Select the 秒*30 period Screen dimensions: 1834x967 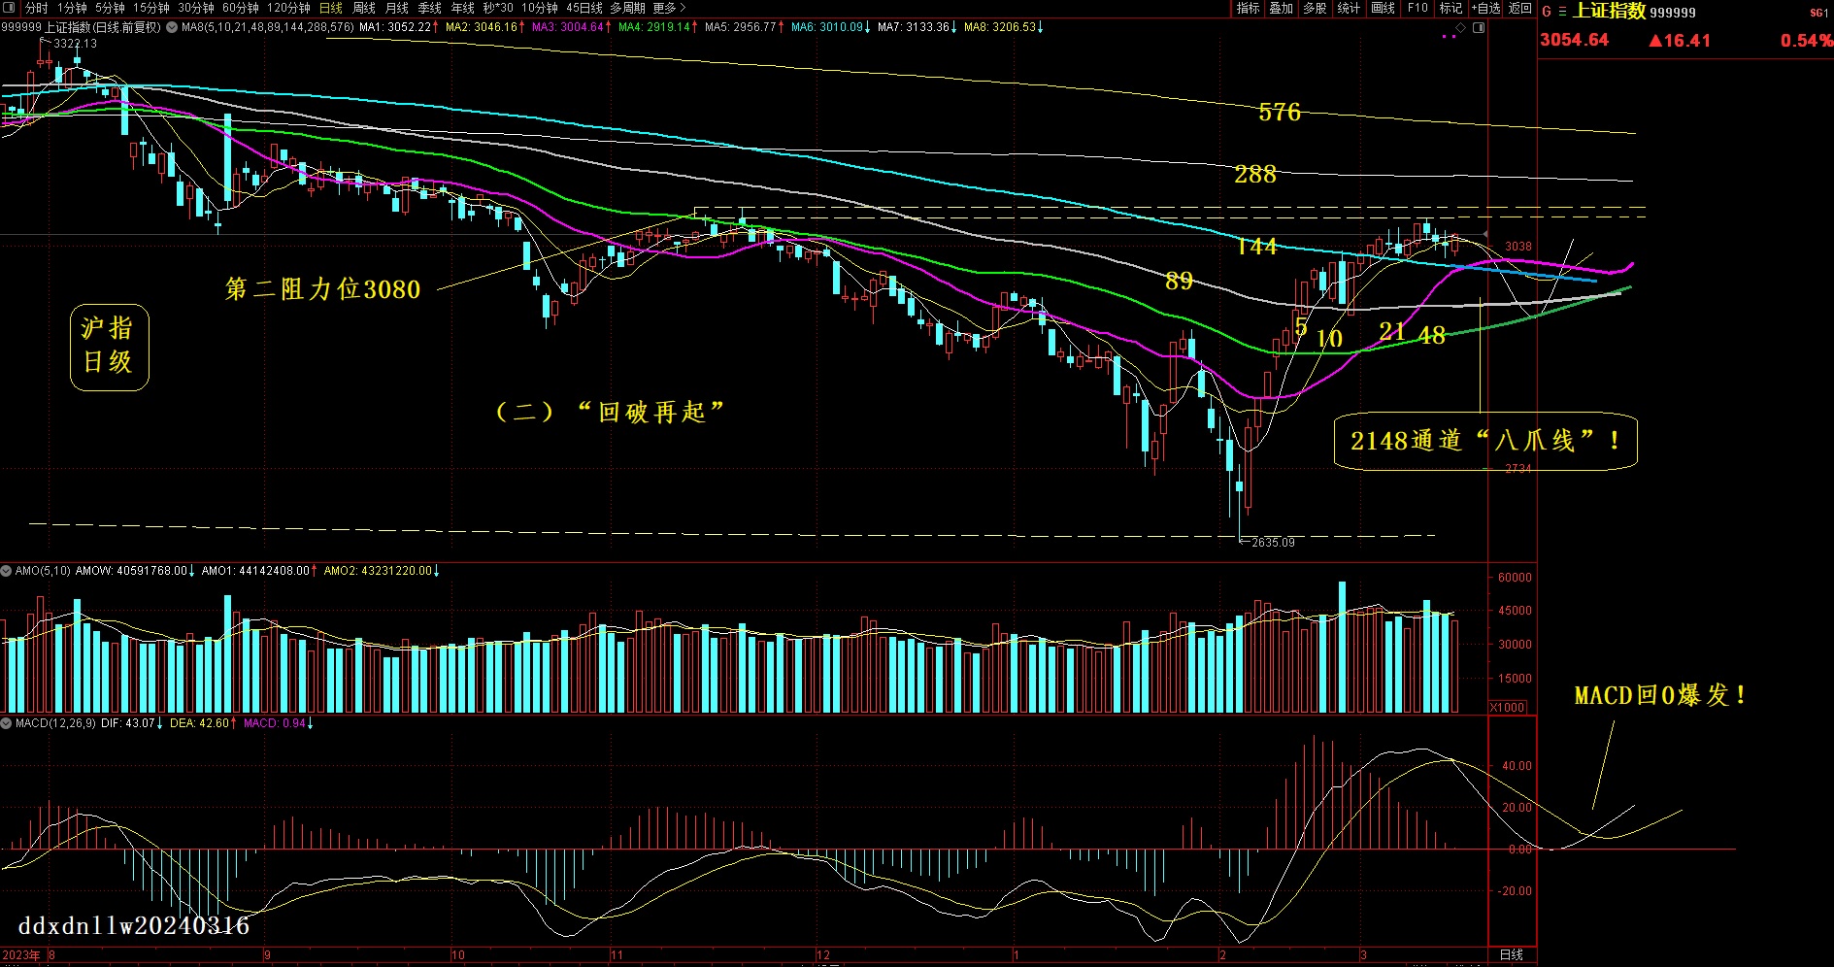pos(498,8)
